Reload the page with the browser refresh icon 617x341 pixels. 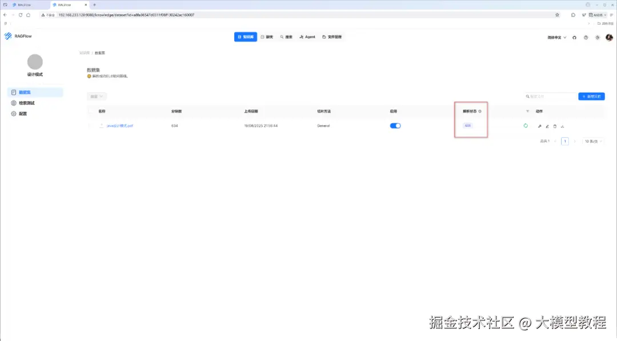21,15
